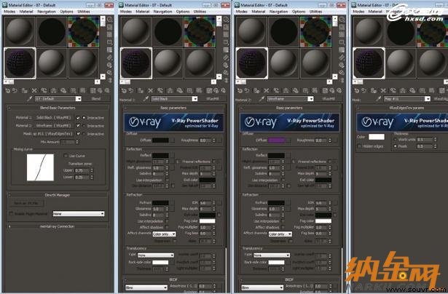Expand the mental ray Connection rollout
The width and height of the screenshot is (448, 294).
pos(57,226)
